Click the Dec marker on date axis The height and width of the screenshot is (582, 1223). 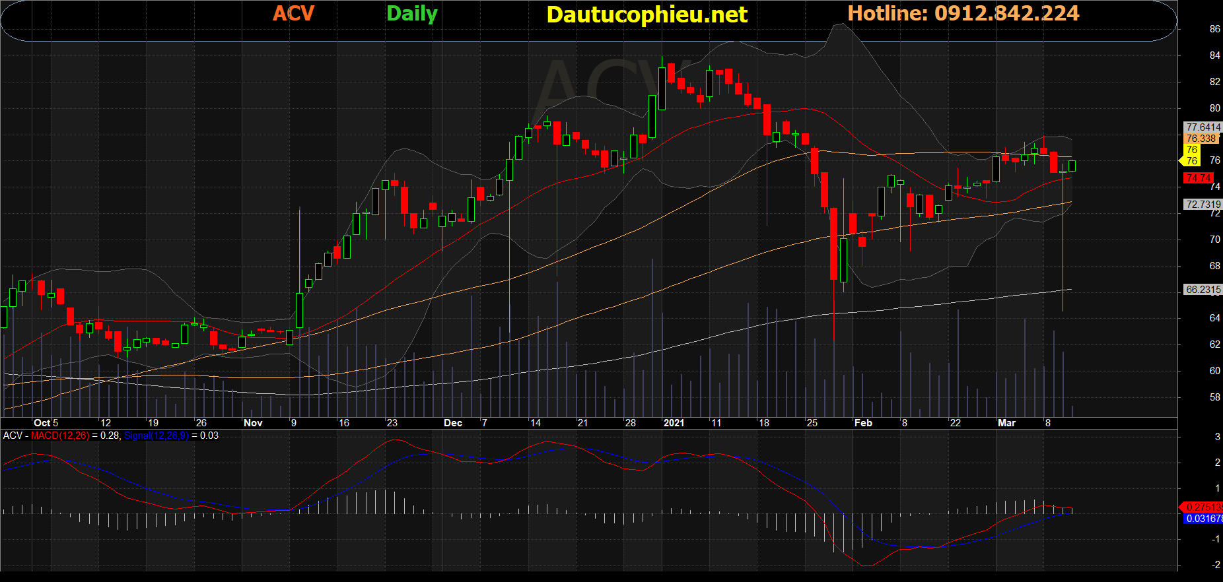[x=453, y=423]
